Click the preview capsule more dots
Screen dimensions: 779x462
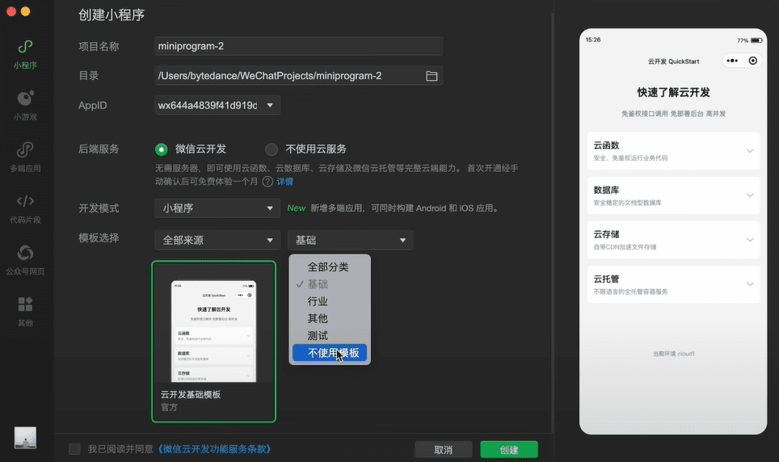[x=732, y=61]
